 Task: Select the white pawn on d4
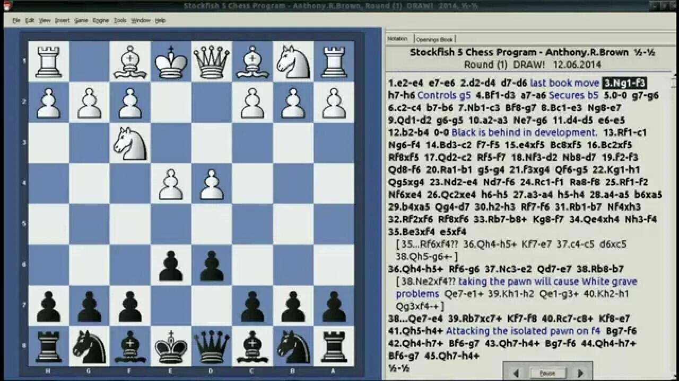point(212,184)
